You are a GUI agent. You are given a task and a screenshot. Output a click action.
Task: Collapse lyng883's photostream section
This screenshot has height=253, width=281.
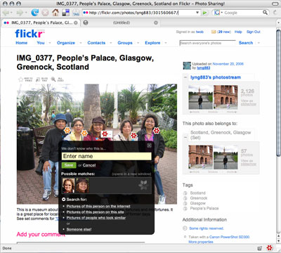click(x=185, y=77)
